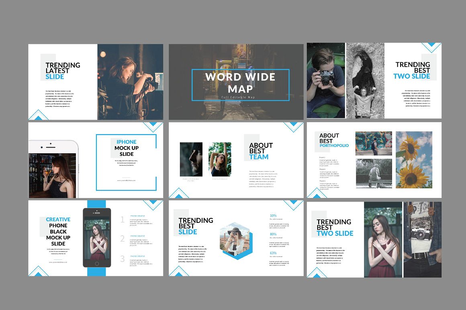Screen dimensions: 466x310
Task: Click the 10% statistic text
Action: 273,216
